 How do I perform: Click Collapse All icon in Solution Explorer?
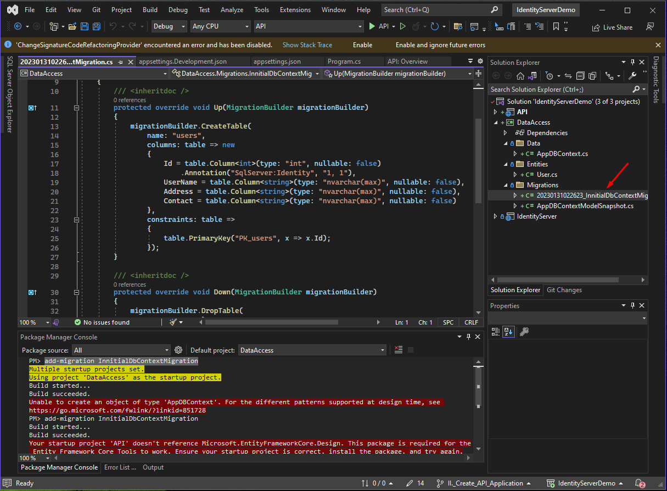tap(580, 76)
